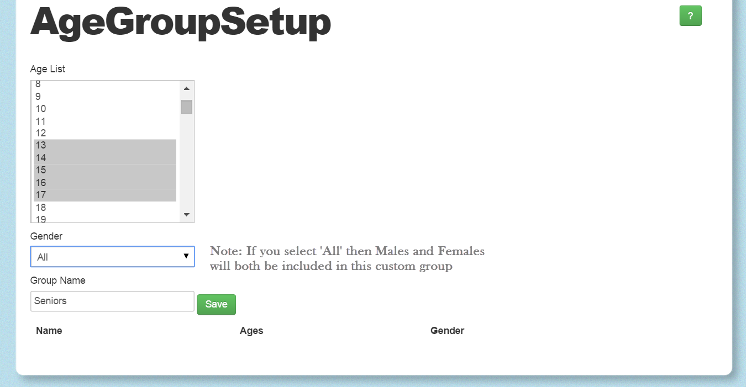
Task: Select age 10 in the list
Action: point(104,108)
